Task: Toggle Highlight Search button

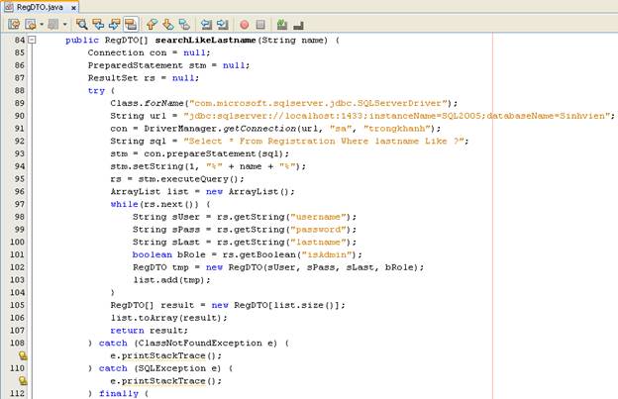Action: pyautogui.click(x=131, y=25)
